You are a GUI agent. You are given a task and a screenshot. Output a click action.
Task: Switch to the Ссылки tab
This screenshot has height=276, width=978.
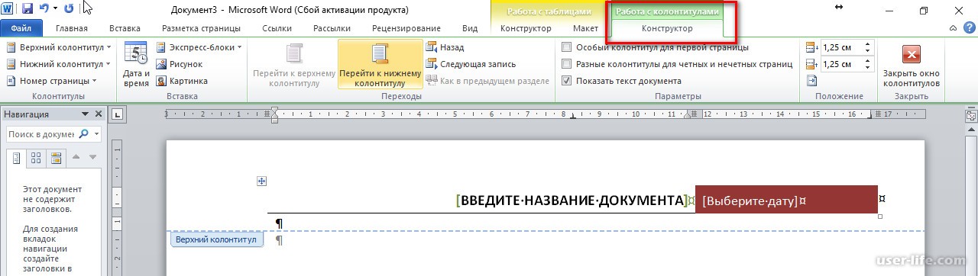click(277, 28)
